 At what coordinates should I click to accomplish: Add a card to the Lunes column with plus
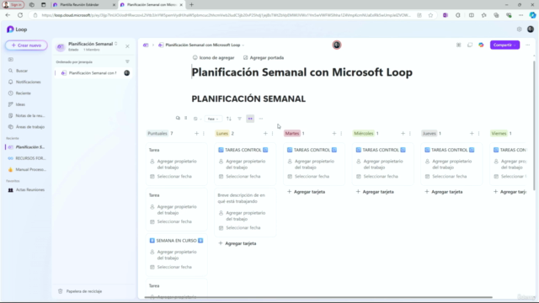pyautogui.click(x=265, y=133)
